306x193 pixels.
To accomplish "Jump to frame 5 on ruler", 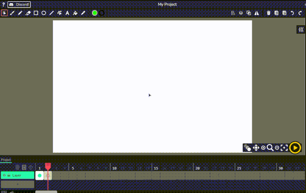I will pos(73,168).
